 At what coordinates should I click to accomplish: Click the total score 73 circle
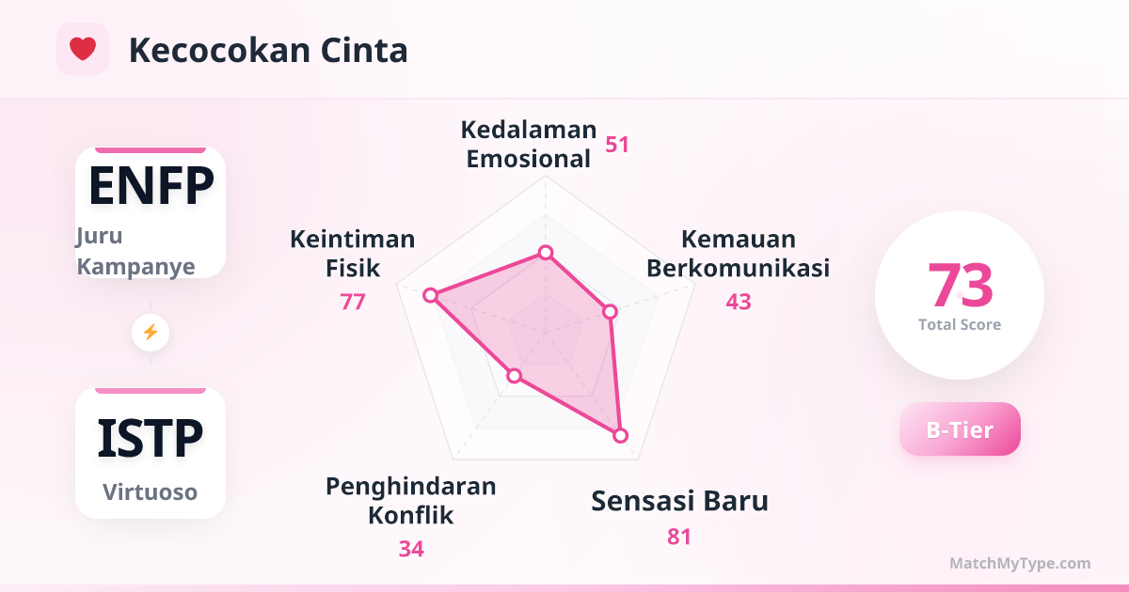(x=960, y=295)
